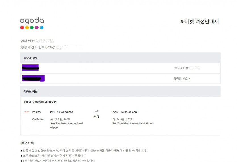Click the e-티켓 여정안내서 title

(x=200, y=22)
